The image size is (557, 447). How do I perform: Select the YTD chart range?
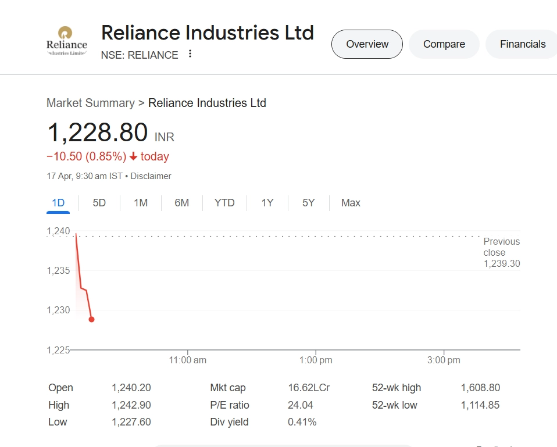coord(224,203)
